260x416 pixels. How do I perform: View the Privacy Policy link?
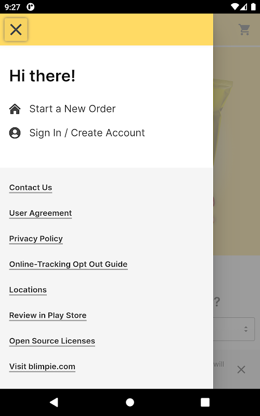click(x=36, y=239)
